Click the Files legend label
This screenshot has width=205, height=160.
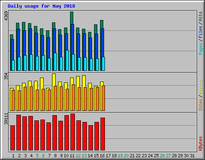201,32
